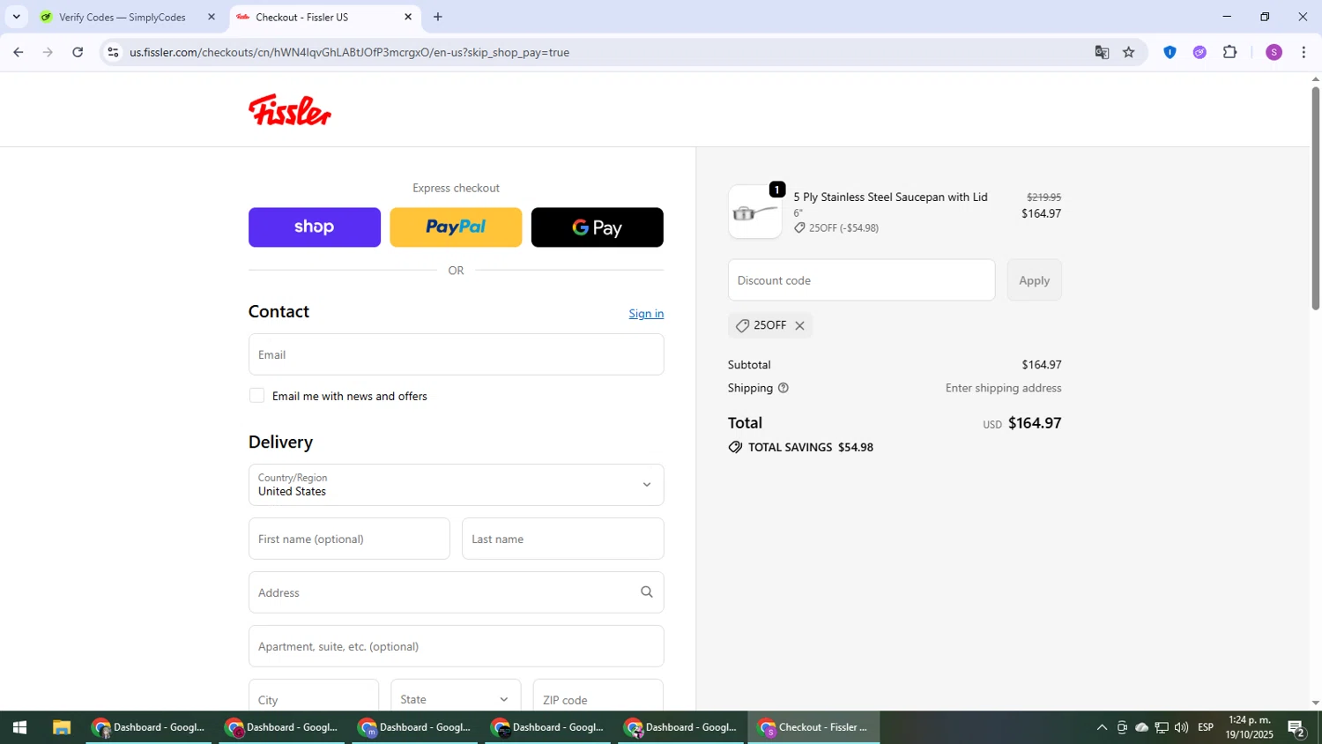Click the address search magnifier icon
The height and width of the screenshot is (744, 1322).
click(646, 592)
